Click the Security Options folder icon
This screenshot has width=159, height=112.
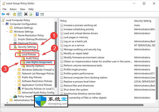[x=23, y=66]
